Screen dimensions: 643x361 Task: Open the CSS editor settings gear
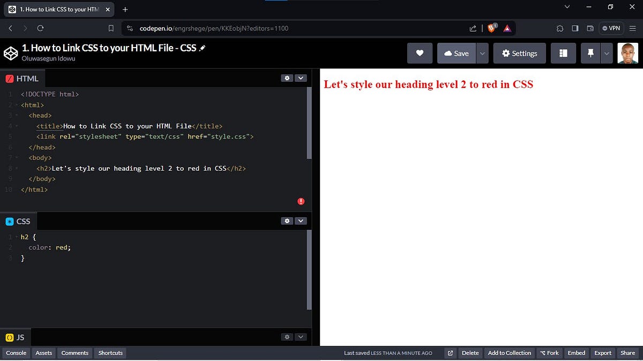[287, 220]
